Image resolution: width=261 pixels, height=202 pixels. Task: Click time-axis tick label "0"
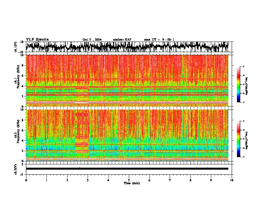[x=26, y=180]
